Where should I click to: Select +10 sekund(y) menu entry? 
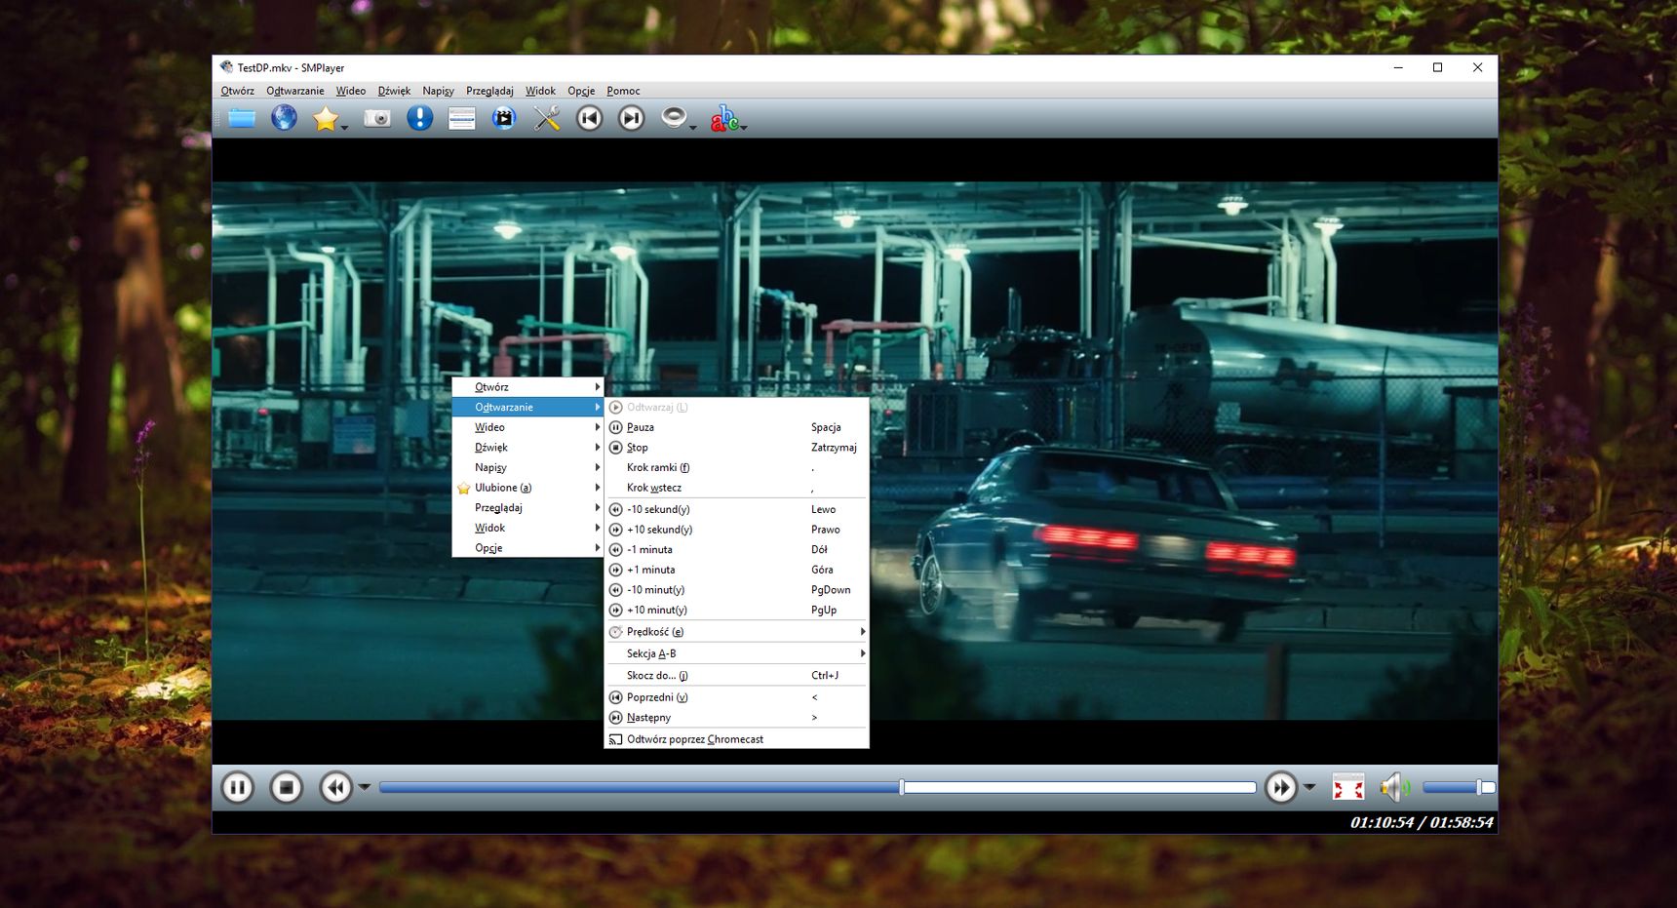(x=736, y=530)
